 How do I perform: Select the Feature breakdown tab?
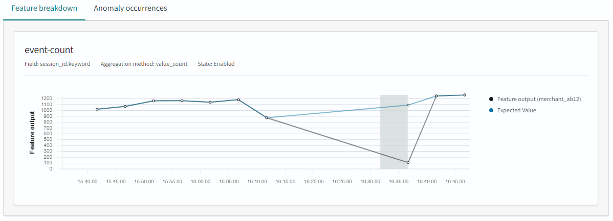pos(44,9)
